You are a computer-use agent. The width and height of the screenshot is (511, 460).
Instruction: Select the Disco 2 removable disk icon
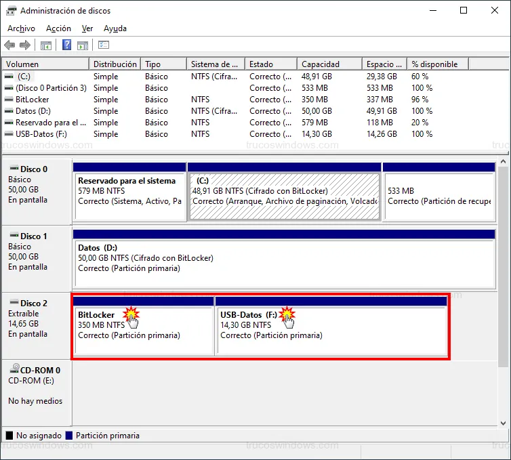pyautogui.click(x=14, y=303)
